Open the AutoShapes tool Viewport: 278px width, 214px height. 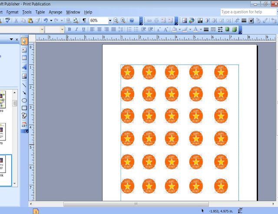(x=24, y=116)
